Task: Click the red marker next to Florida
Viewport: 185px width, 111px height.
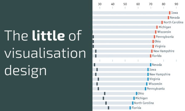Action: click(150, 56)
